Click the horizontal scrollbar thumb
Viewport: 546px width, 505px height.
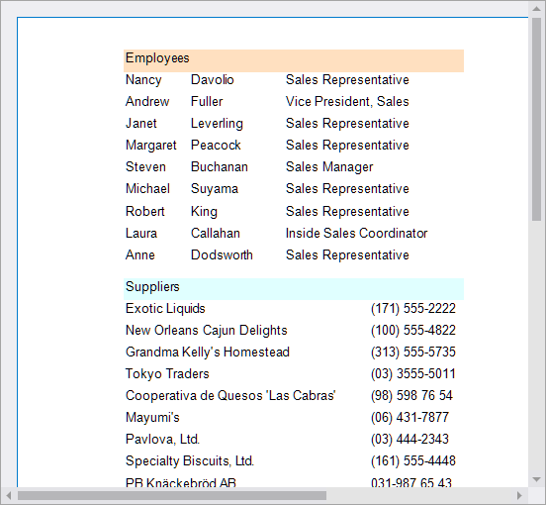tap(172, 495)
